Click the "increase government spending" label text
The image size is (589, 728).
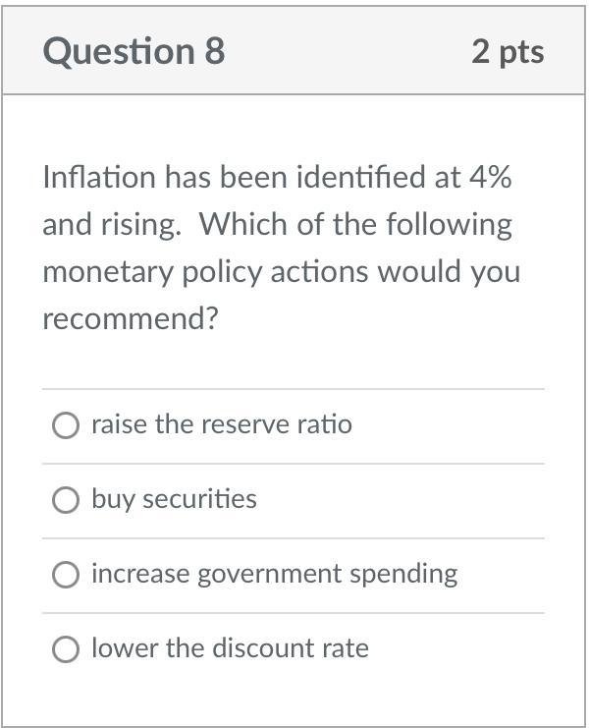tap(275, 575)
